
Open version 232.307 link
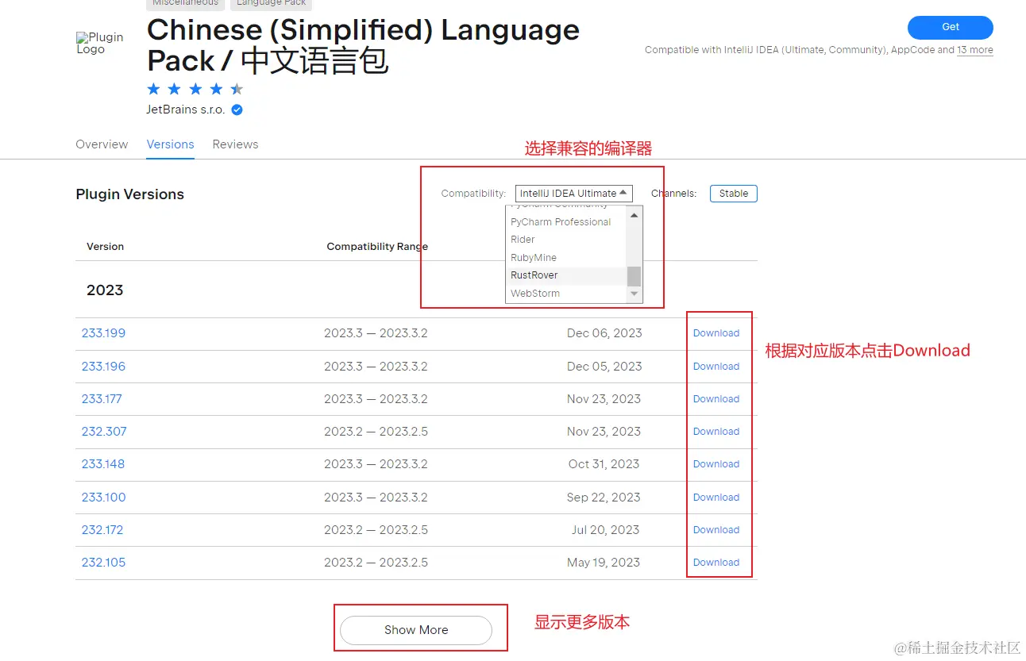pos(104,432)
